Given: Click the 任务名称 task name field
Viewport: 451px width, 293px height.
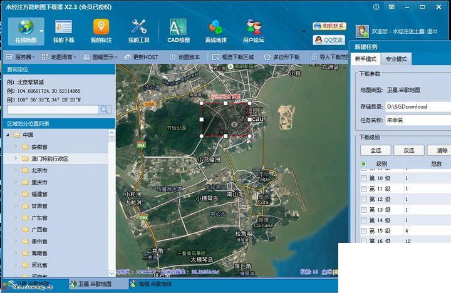Looking at the screenshot, I should 418,120.
